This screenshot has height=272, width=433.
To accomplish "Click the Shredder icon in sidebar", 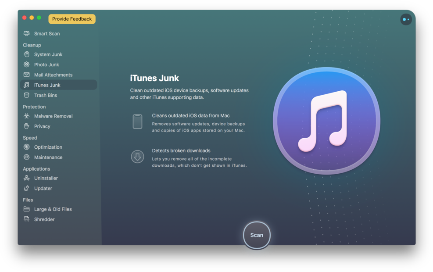I will pyautogui.click(x=26, y=219).
